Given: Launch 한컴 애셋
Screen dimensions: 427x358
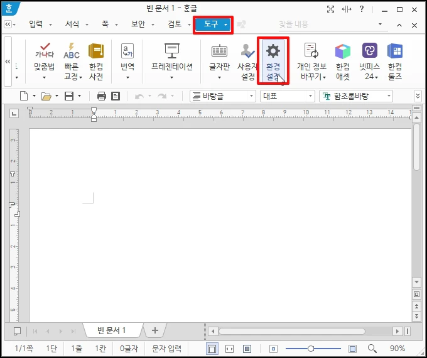Looking at the screenshot, I should coord(343,61).
